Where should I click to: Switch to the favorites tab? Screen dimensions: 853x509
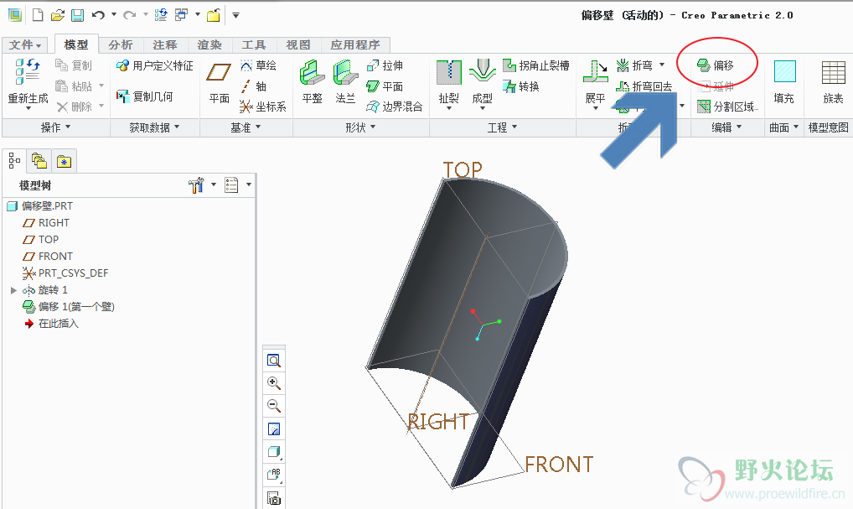click(65, 161)
